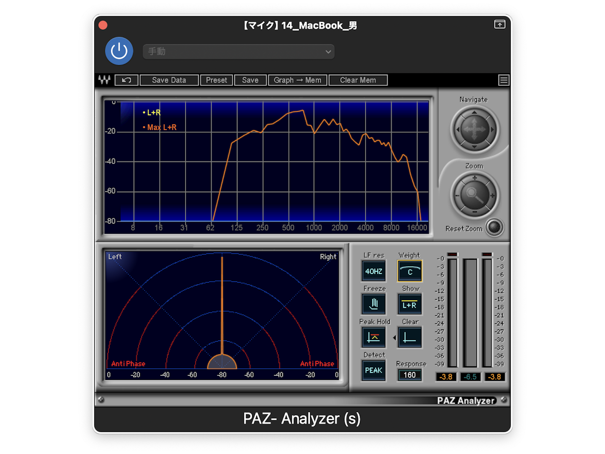Open the hamburger menu in the toolbar

click(504, 80)
